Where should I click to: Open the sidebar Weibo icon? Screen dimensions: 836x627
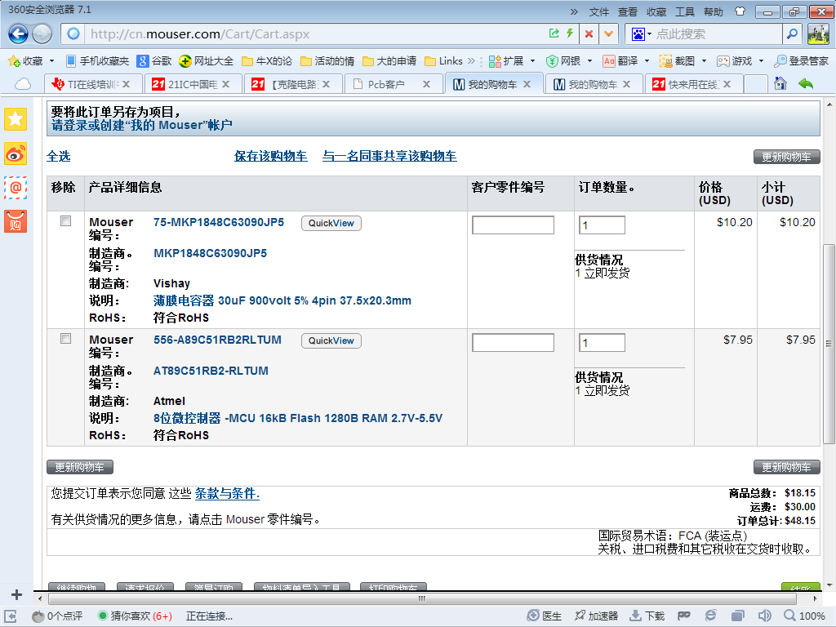pyautogui.click(x=16, y=153)
